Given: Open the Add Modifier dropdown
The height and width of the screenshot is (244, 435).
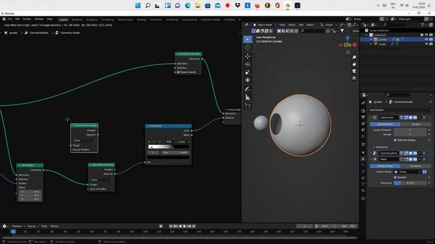Looking at the screenshot, I should [400, 110].
